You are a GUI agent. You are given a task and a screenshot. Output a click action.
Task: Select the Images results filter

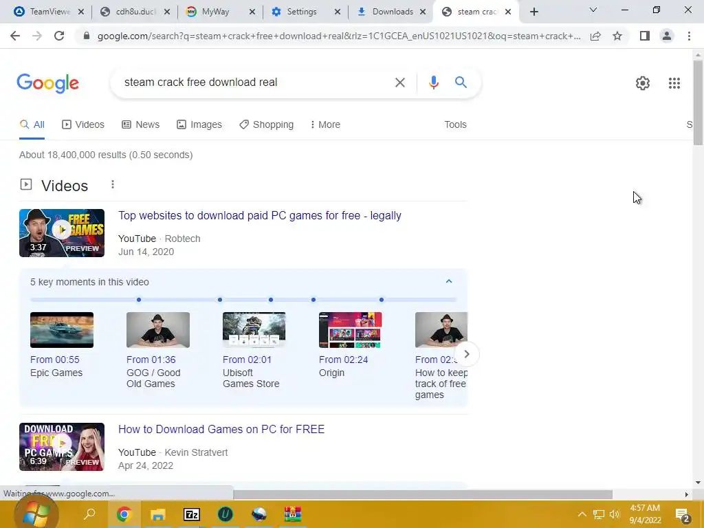click(199, 125)
